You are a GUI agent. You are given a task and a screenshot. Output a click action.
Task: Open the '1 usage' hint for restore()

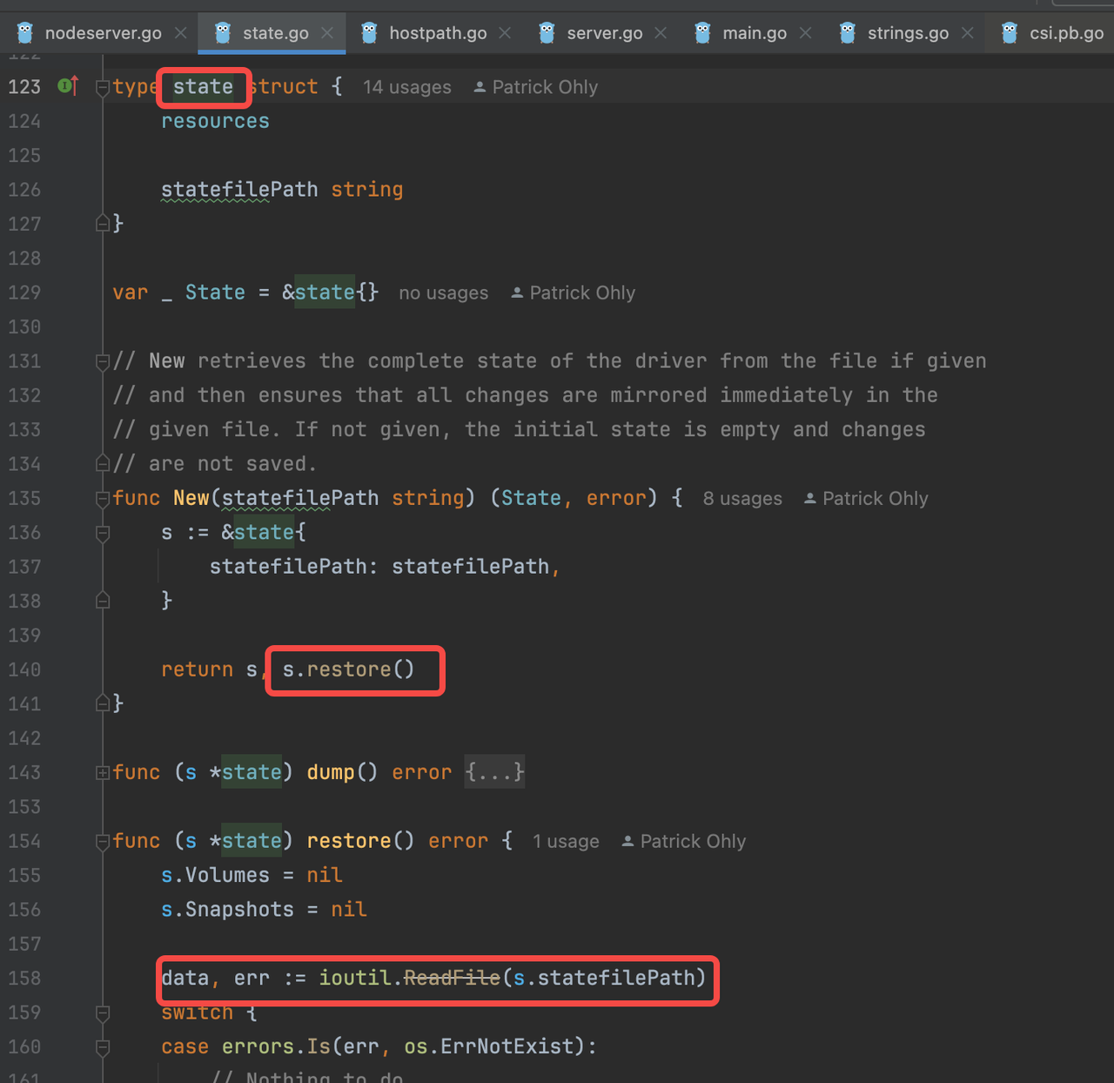(566, 841)
